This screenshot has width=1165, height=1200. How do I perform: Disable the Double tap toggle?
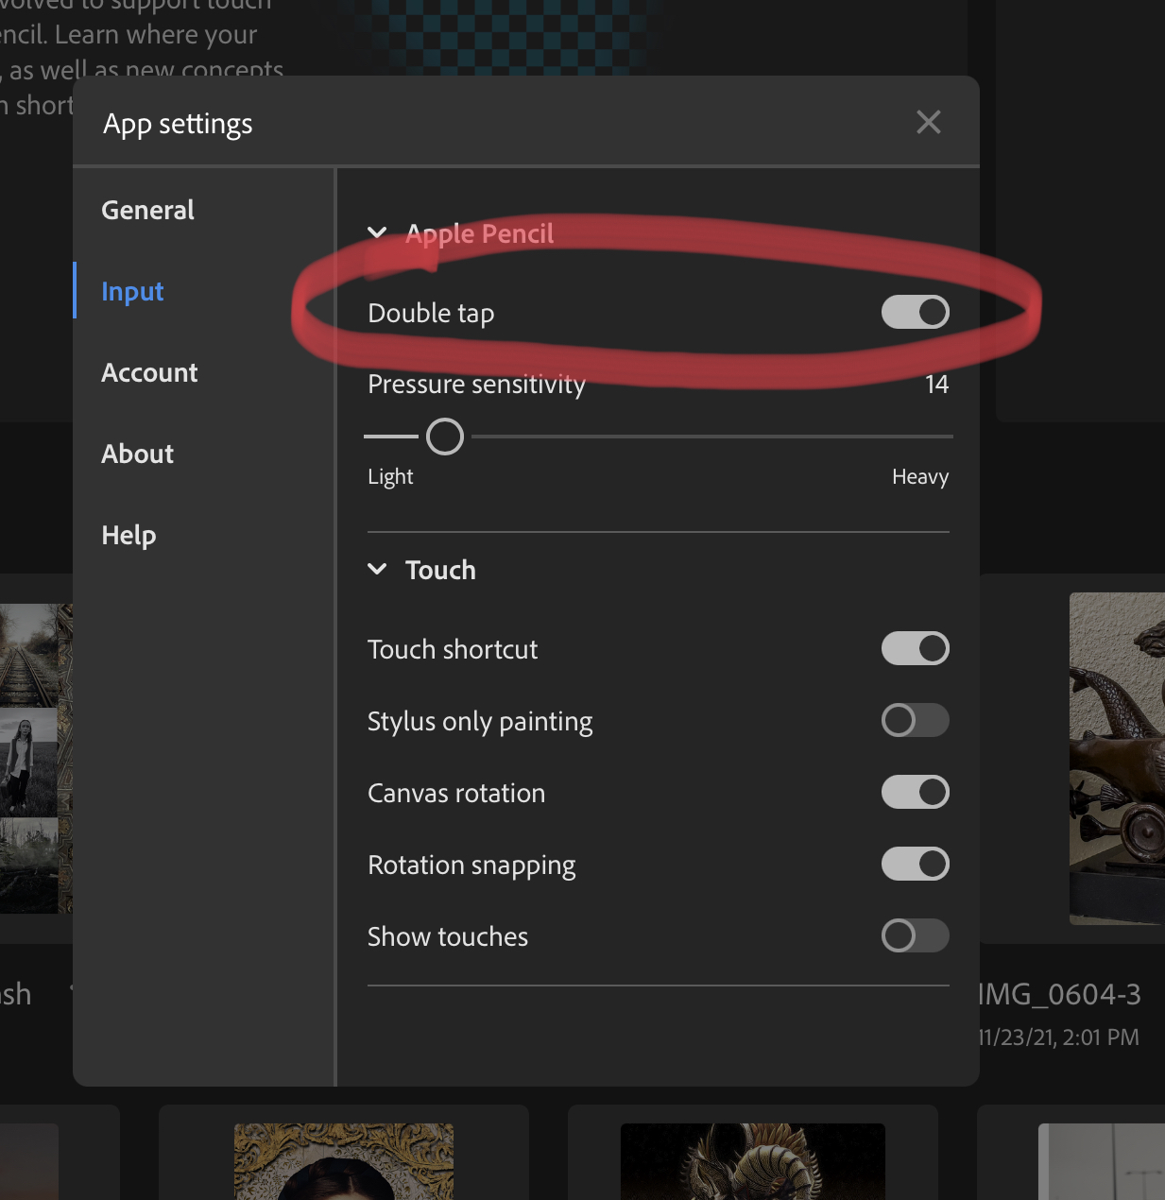pyautogui.click(x=915, y=312)
